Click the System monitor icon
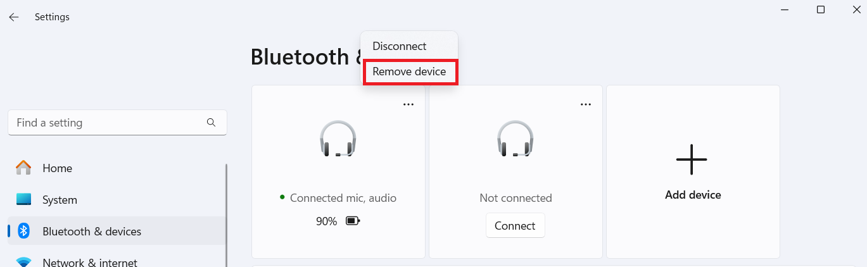The height and width of the screenshot is (267, 867). [23, 199]
